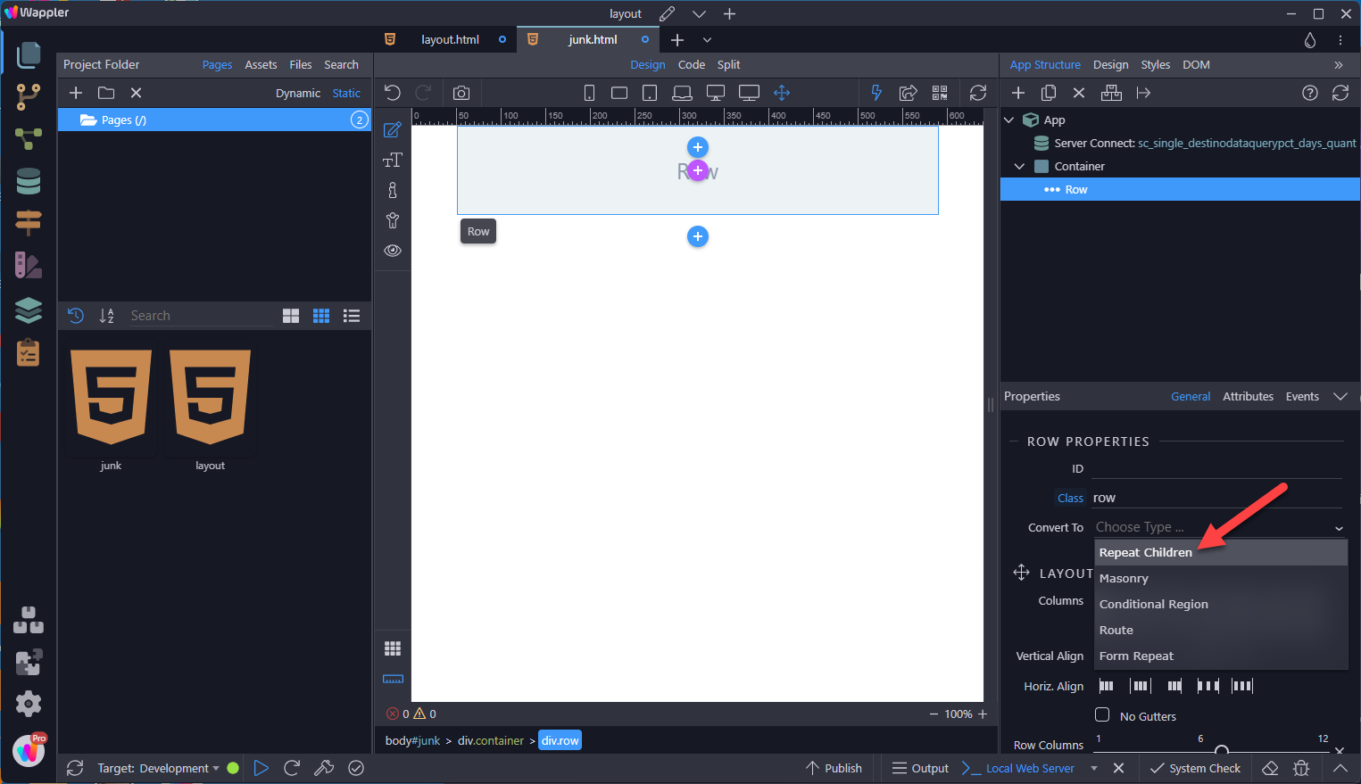The height and width of the screenshot is (784, 1361).
Task: Take a screenshot with the camera icon
Action: [x=461, y=93]
